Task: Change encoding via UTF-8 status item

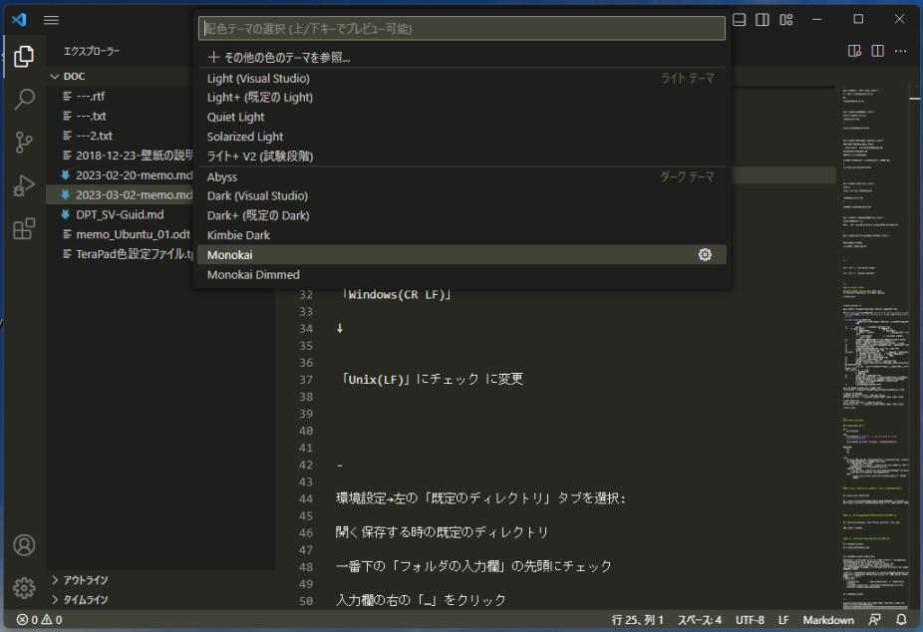Action: (x=750, y=620)
